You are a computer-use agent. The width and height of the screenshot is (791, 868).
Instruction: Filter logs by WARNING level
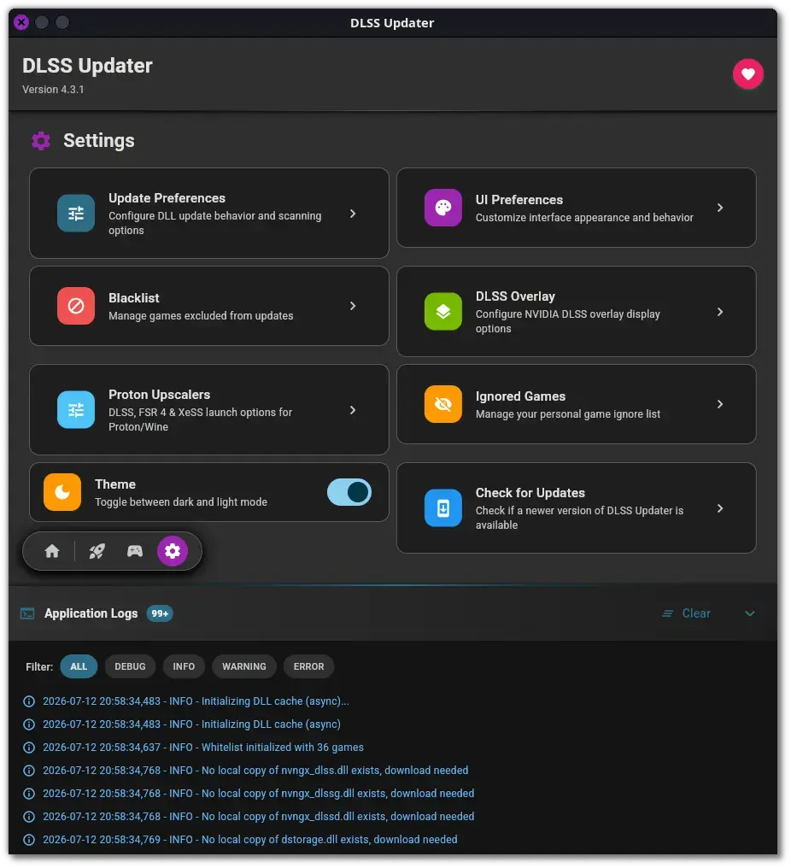244,666
